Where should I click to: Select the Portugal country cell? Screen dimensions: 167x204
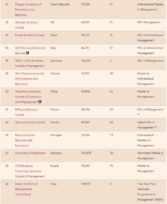tap(56, 135)
